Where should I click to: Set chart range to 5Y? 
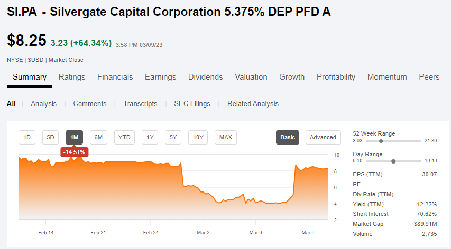click(x=173, y=137)
